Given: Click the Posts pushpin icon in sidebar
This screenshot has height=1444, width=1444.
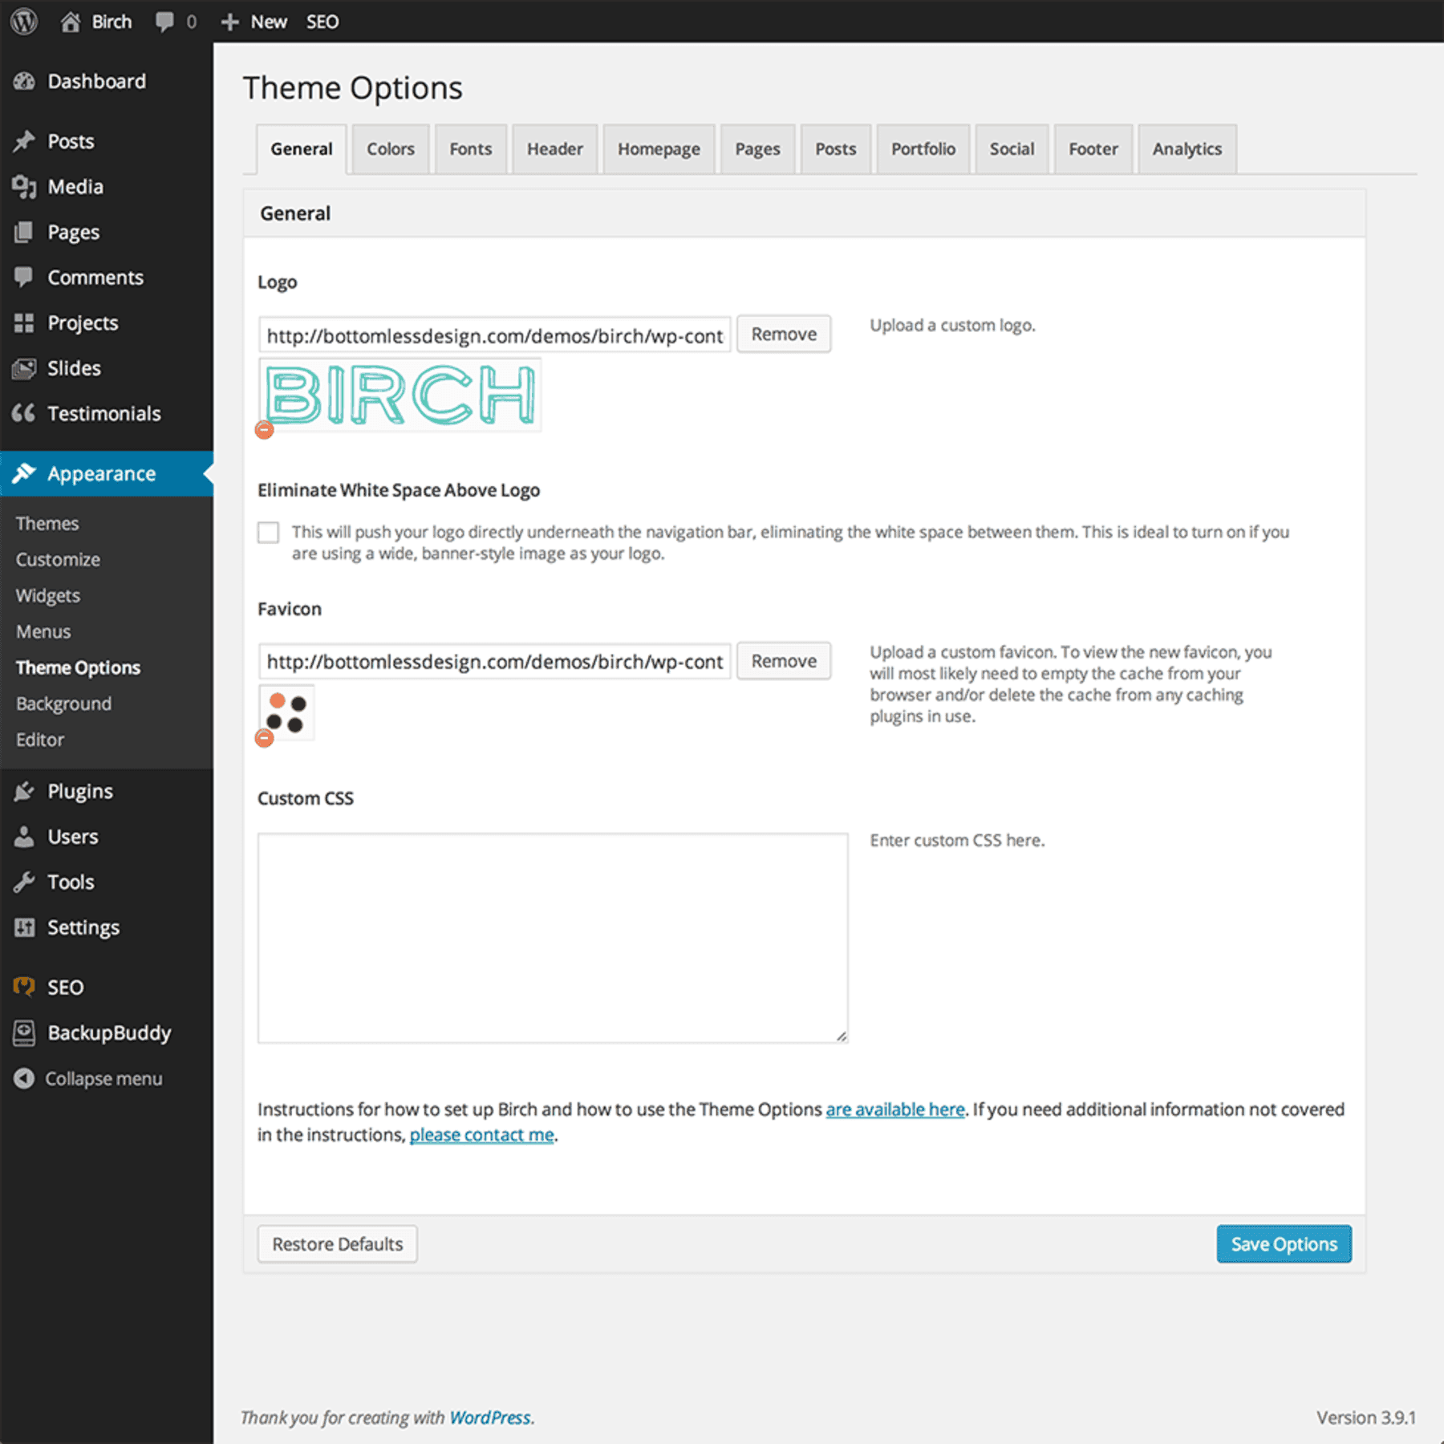Looking at the screenshot, I should (x=25, y=141).
